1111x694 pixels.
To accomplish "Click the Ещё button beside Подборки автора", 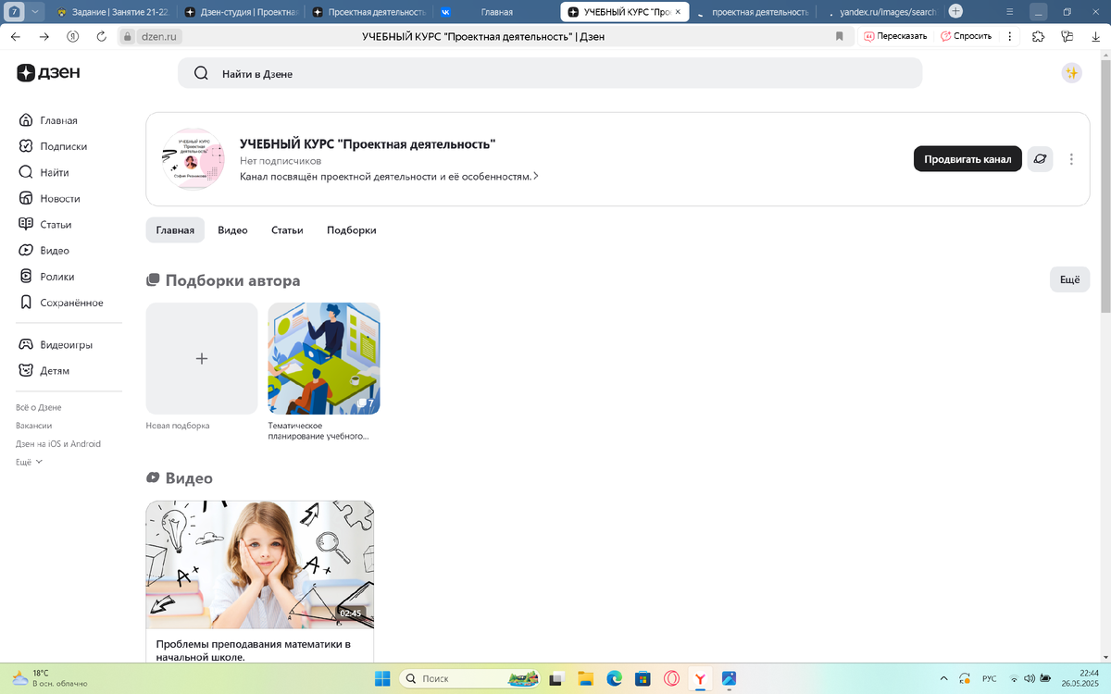I will (1069, 279).
